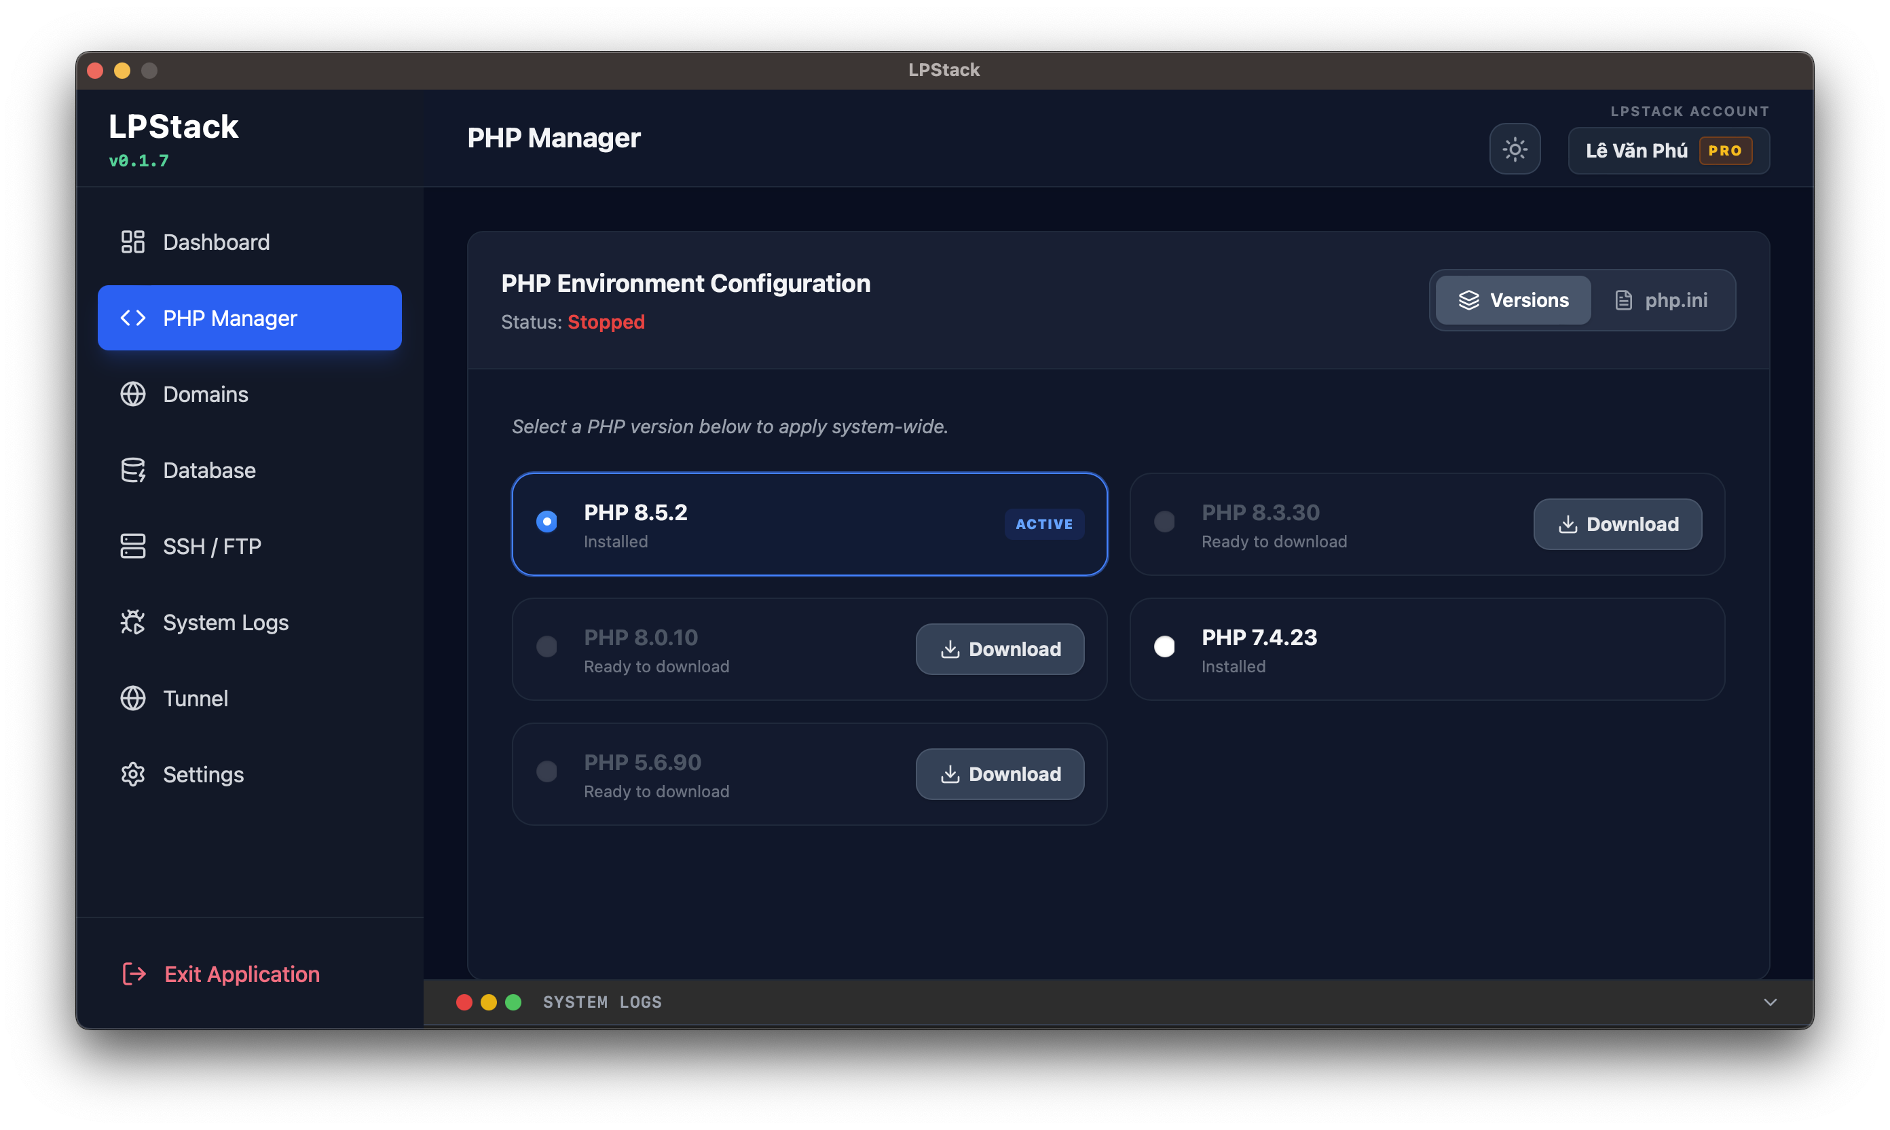Viewport: 1890px width, 1130px height.
Task: Open the php.ini tab
Action: pyautogui.click(x=1663, y=300)
